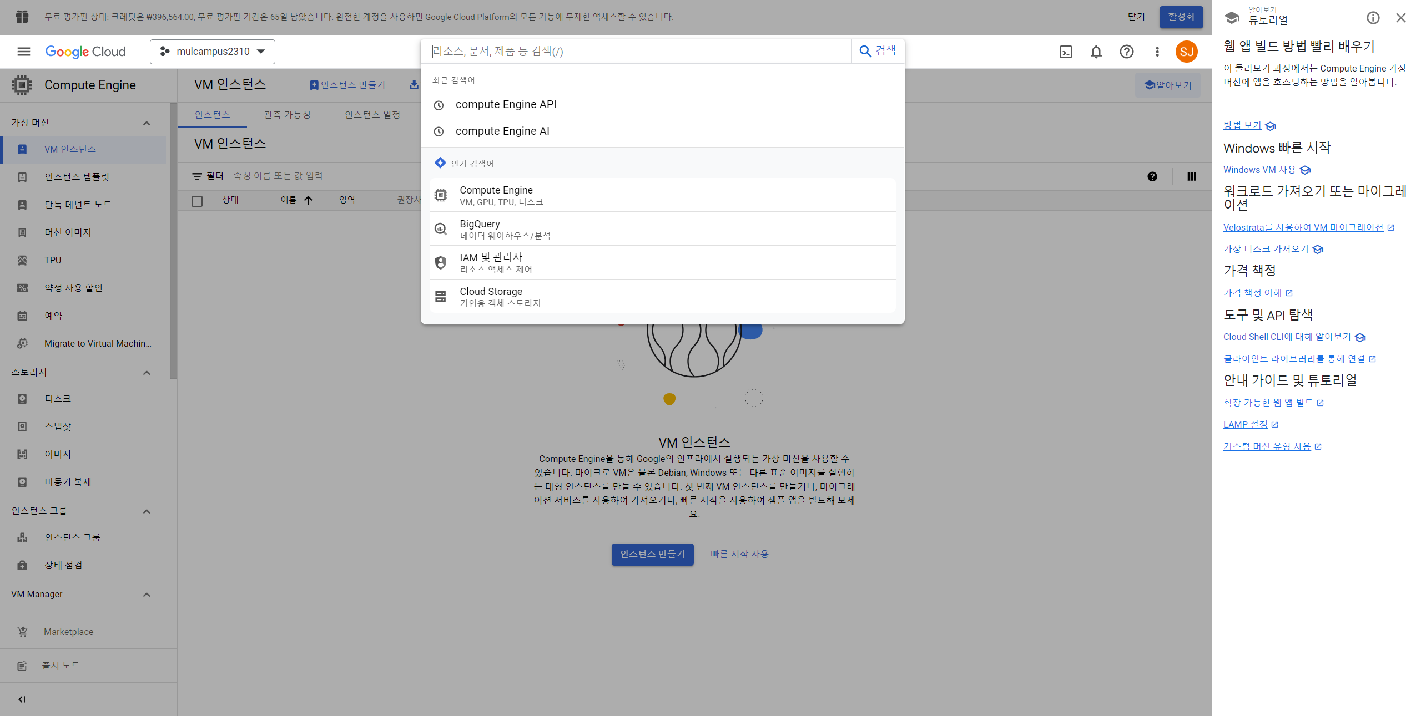Collapse the 스토리지 sidebar section
The image size is (1421, 716).
pyautogui.click(x=147, y=372)
